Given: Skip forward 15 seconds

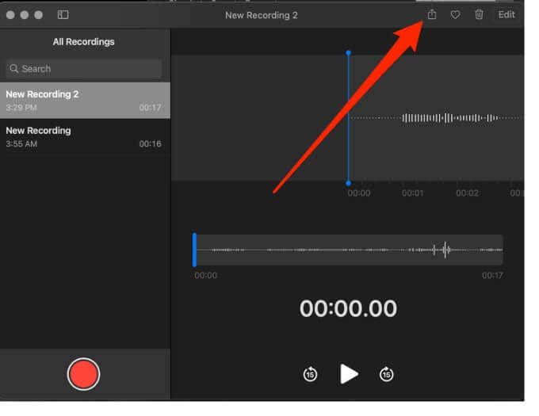Looking at the screenshot, I should click(x=387, y=374).
